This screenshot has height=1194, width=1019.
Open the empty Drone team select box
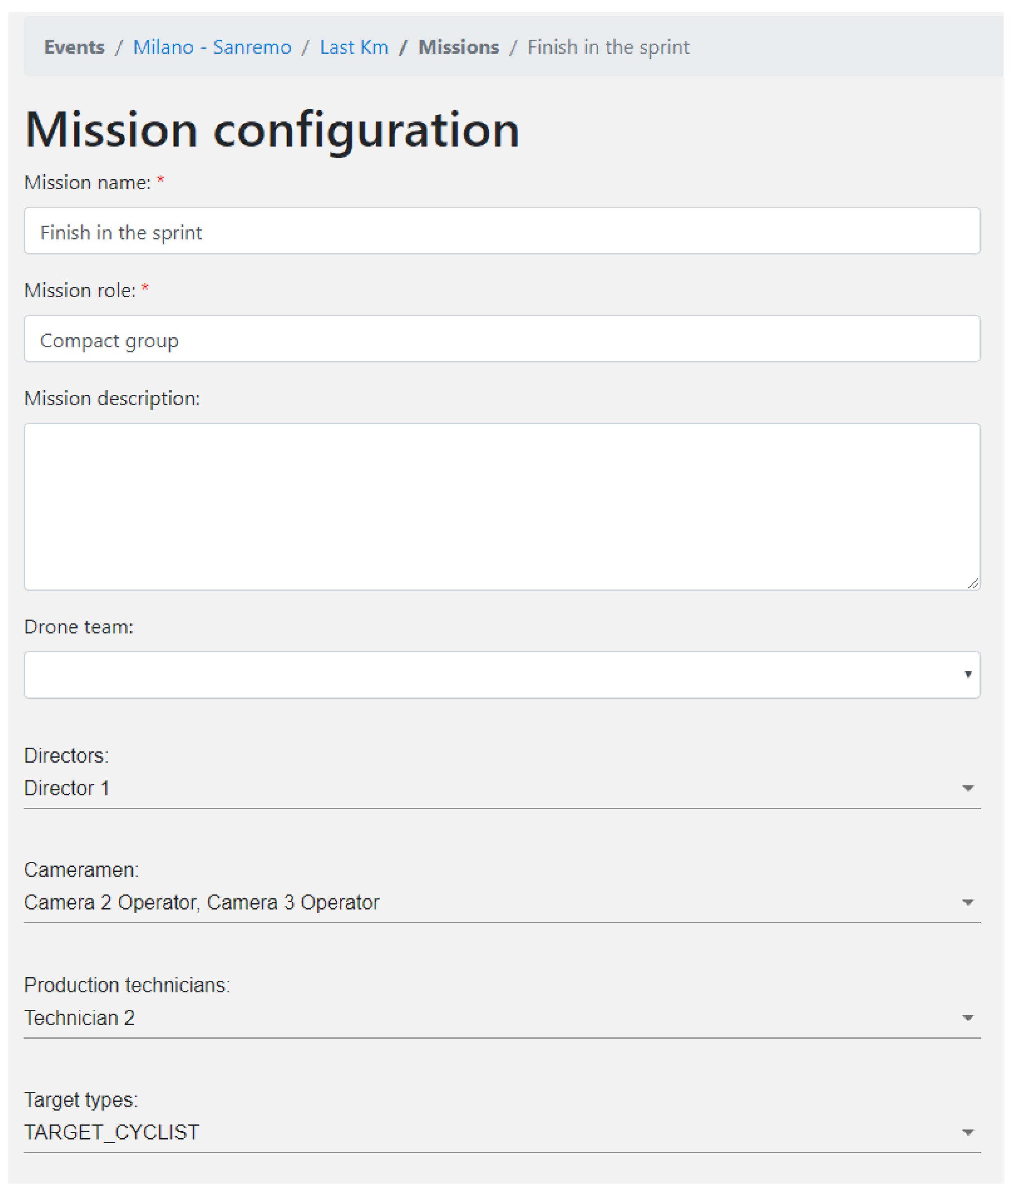tap(490, 675)
